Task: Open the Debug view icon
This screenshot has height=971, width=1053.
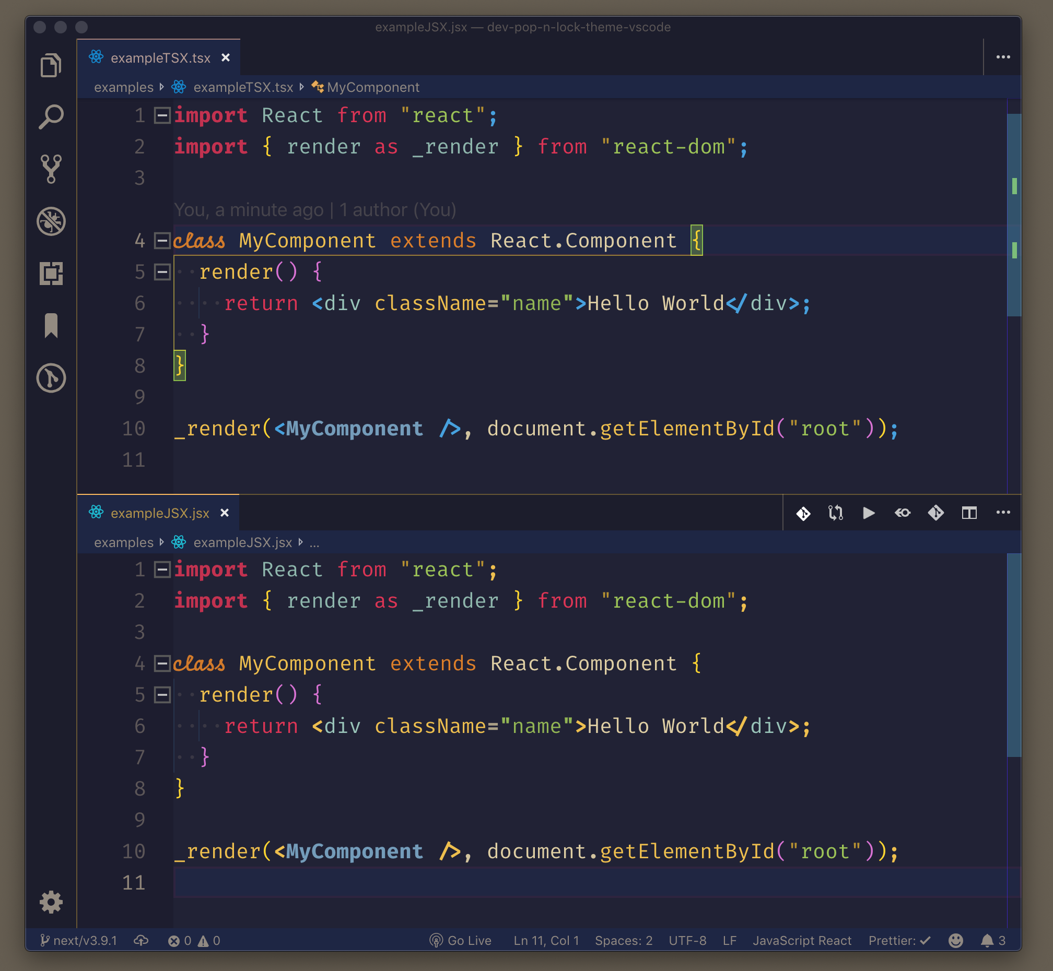Action: tap(51, 221)
